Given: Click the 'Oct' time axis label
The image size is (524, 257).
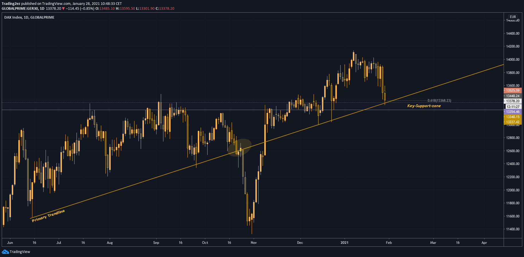Looking at the screenshot, I should click(x=205, y=243).
